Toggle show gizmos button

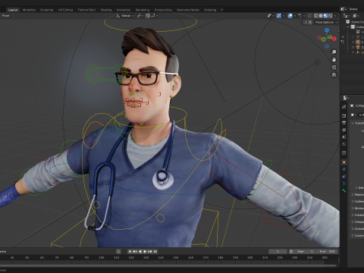(279, 16)
